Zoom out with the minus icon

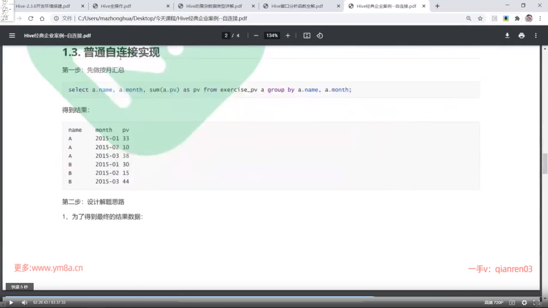click(x=256, y=36)
